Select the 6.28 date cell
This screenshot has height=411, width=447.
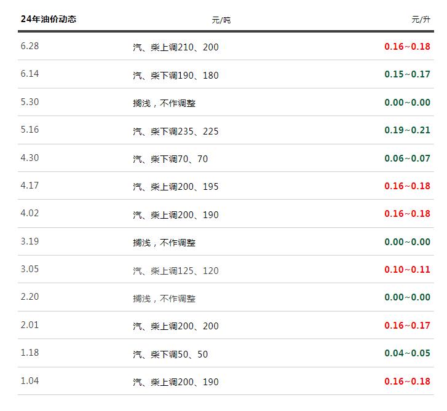tap(30, 47)
